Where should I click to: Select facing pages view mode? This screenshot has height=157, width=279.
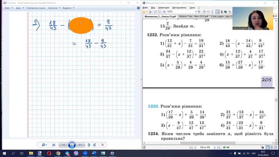point(272,147)
